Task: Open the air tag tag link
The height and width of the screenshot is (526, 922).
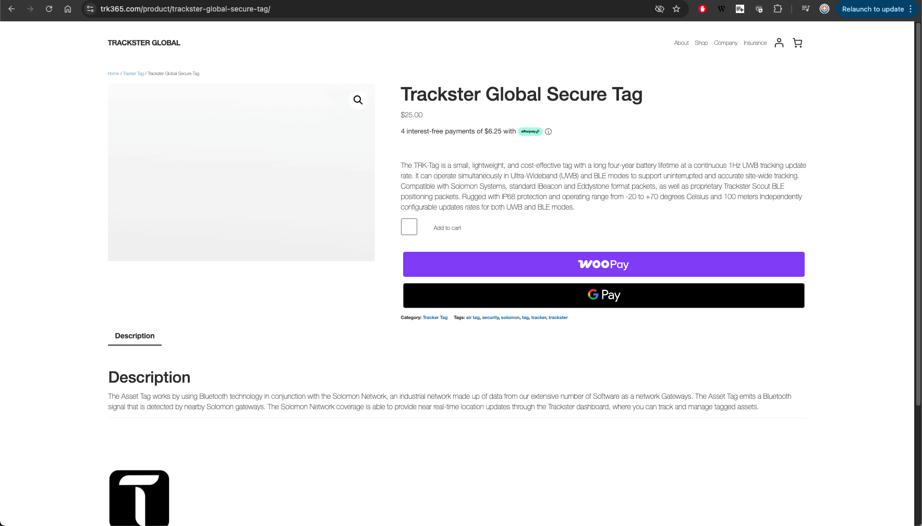Action: [472, 317]
